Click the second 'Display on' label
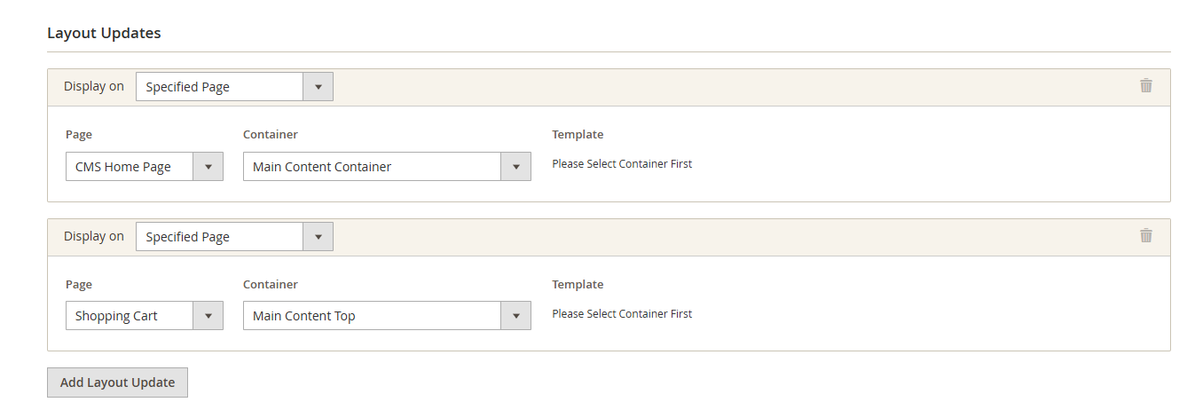 pos(94,237)
